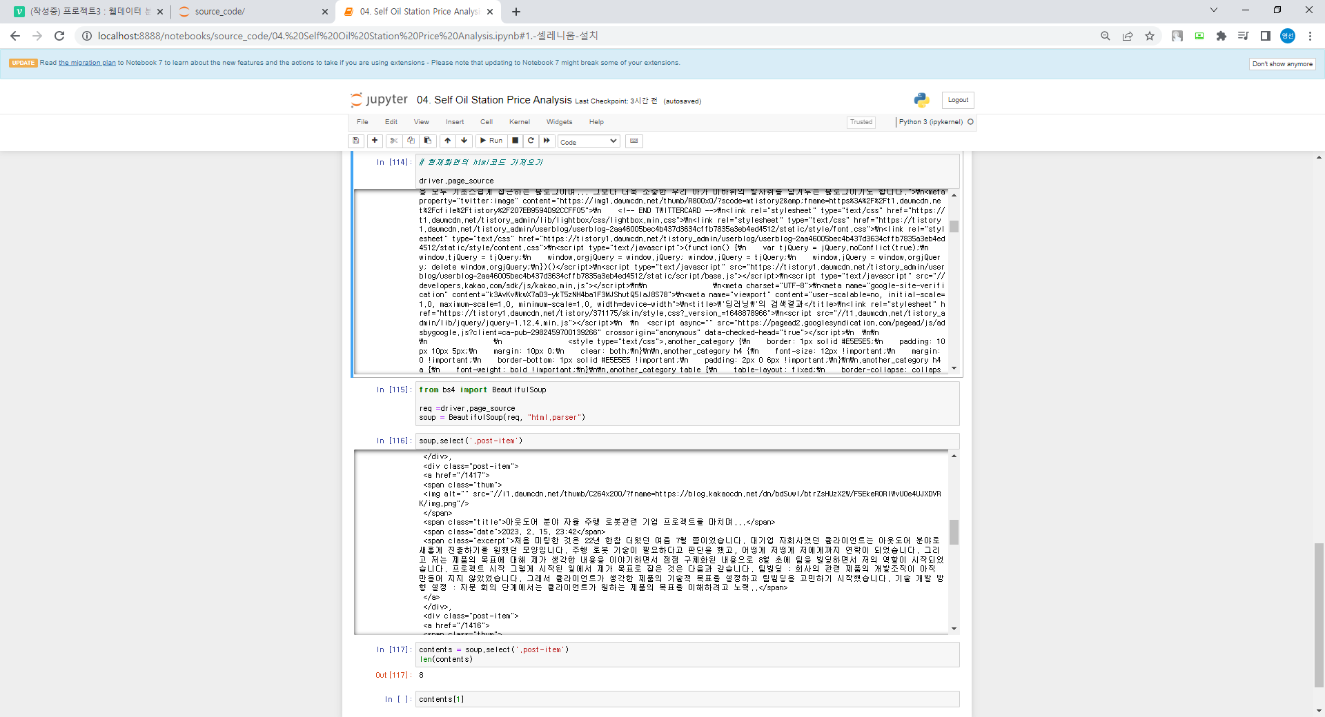Open media controls music icon
This screenshot has height=717, width=1325.
tap(1244, 36)
